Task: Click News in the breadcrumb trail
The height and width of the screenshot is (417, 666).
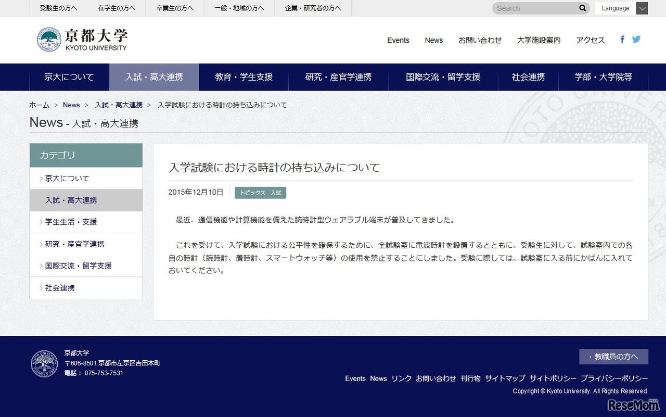Action: point(71,105)
